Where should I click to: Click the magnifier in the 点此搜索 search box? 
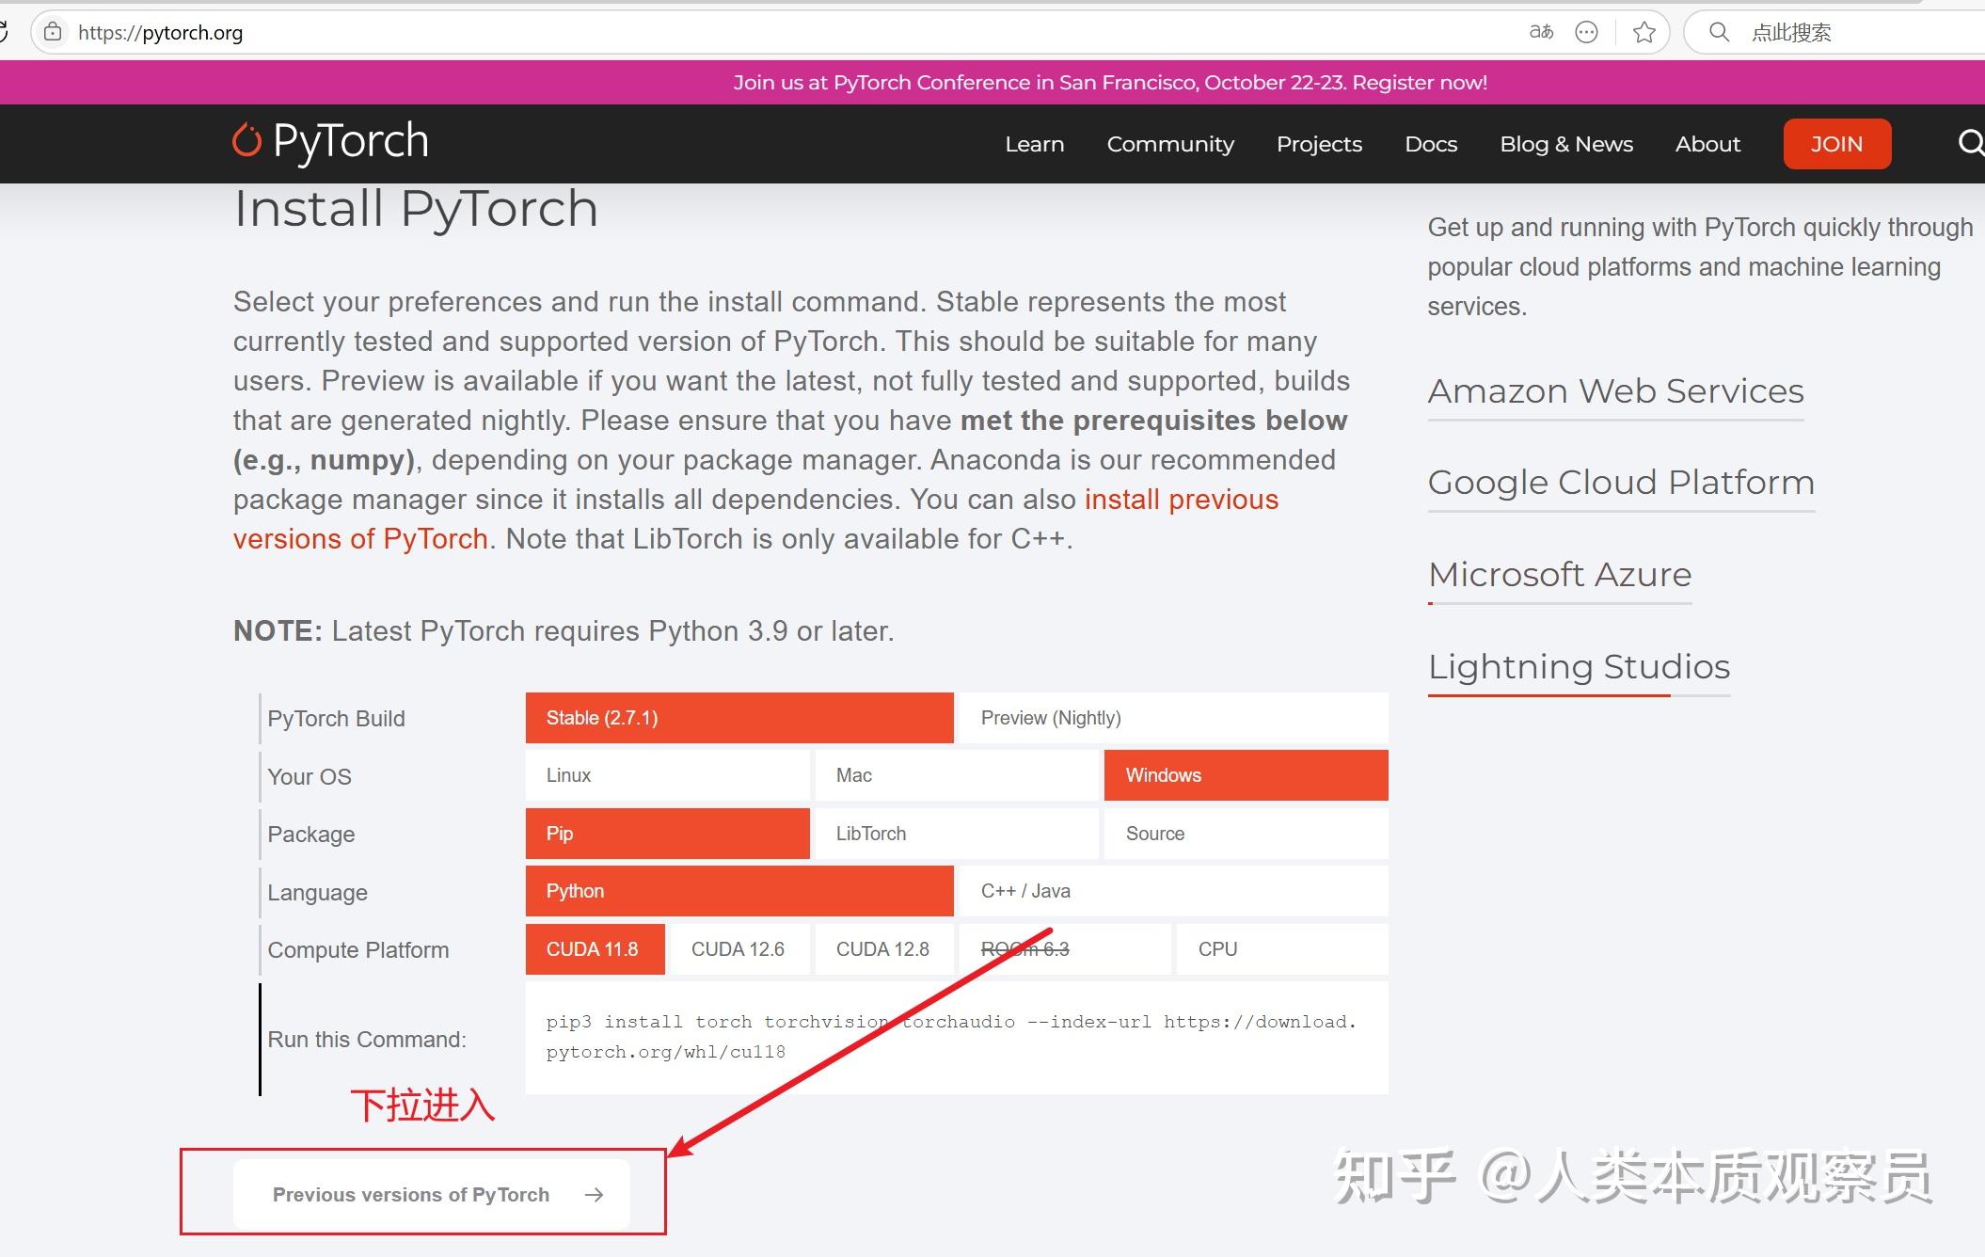pos(1719,31)
